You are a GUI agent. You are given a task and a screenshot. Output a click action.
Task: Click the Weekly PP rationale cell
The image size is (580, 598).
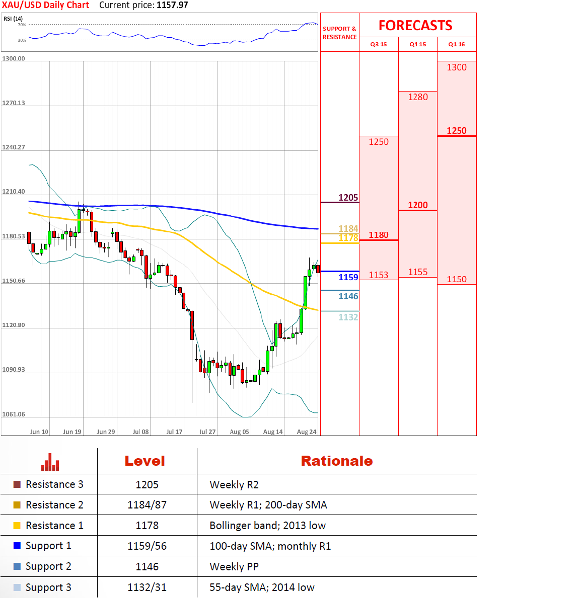tap(234, 567)
